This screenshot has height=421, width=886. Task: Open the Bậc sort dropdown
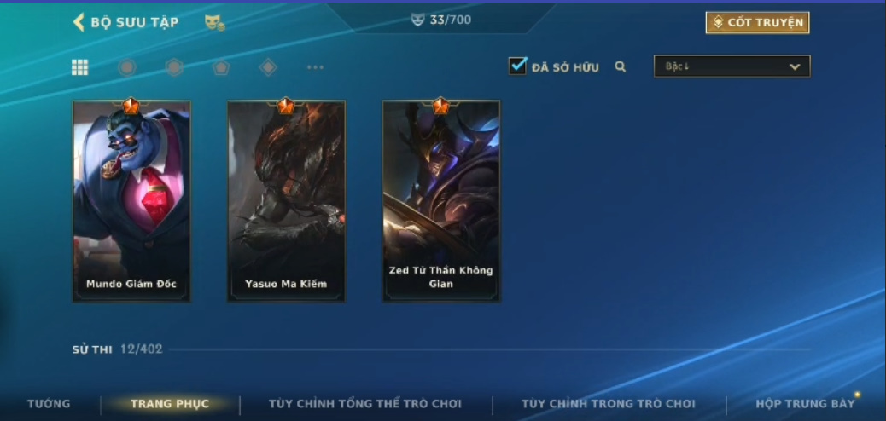[732, 66]
